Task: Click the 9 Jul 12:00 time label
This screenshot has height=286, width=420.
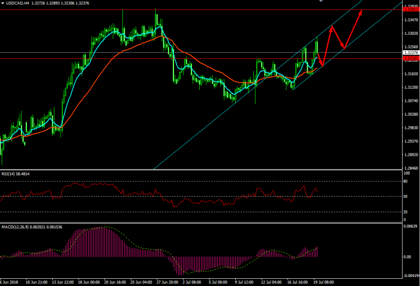Action: [x=244, y=282]
